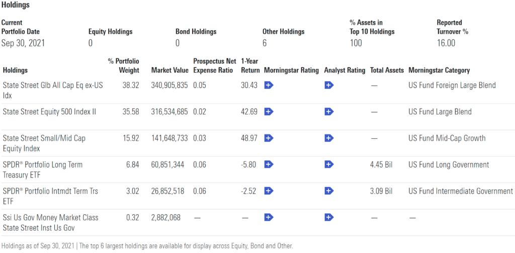Click Morningstar Rating icon for Ssi Us Gov Money Market
Screen dimensions: 515x253
(x=269, y=217)
